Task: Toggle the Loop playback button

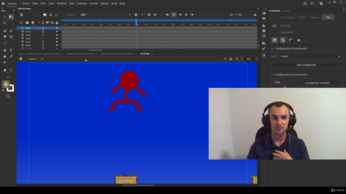Action: 174,15
